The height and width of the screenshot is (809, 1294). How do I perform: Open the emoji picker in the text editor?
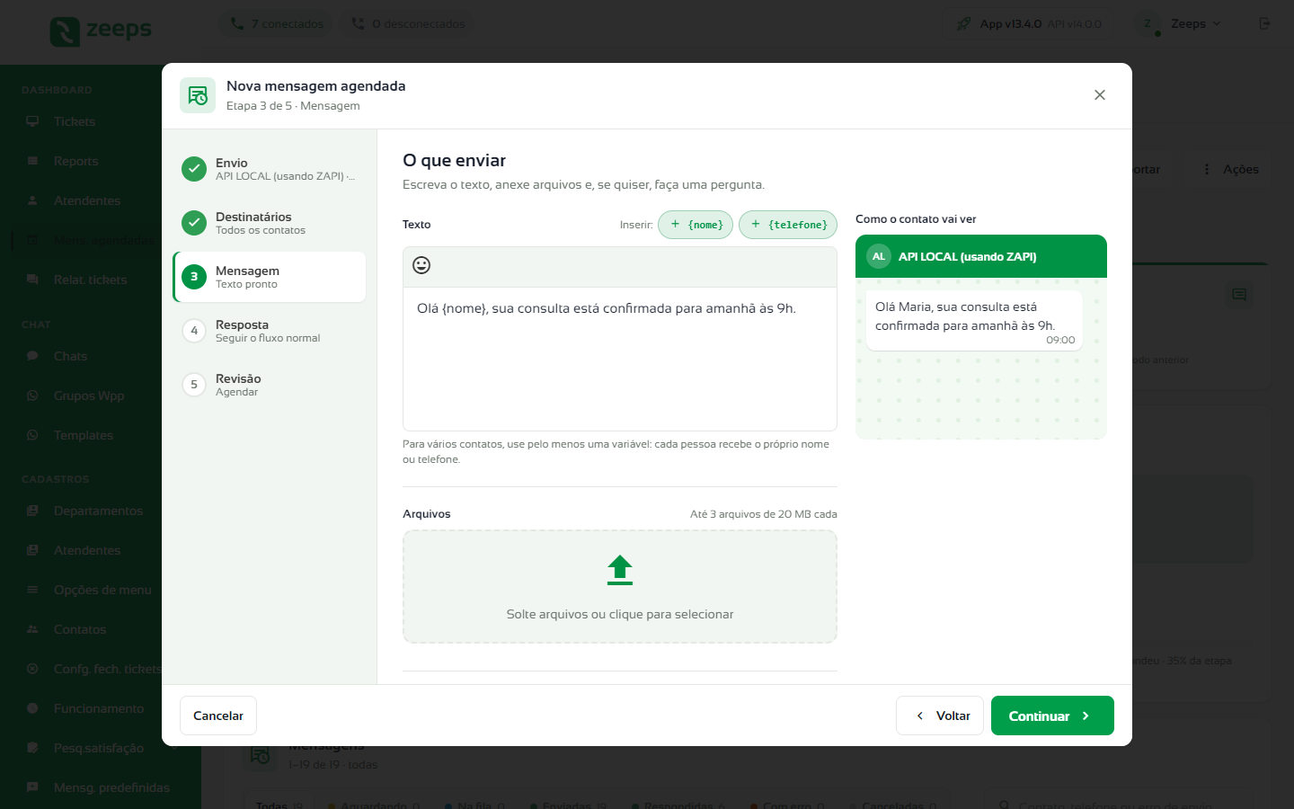click(x=421, y=265)
